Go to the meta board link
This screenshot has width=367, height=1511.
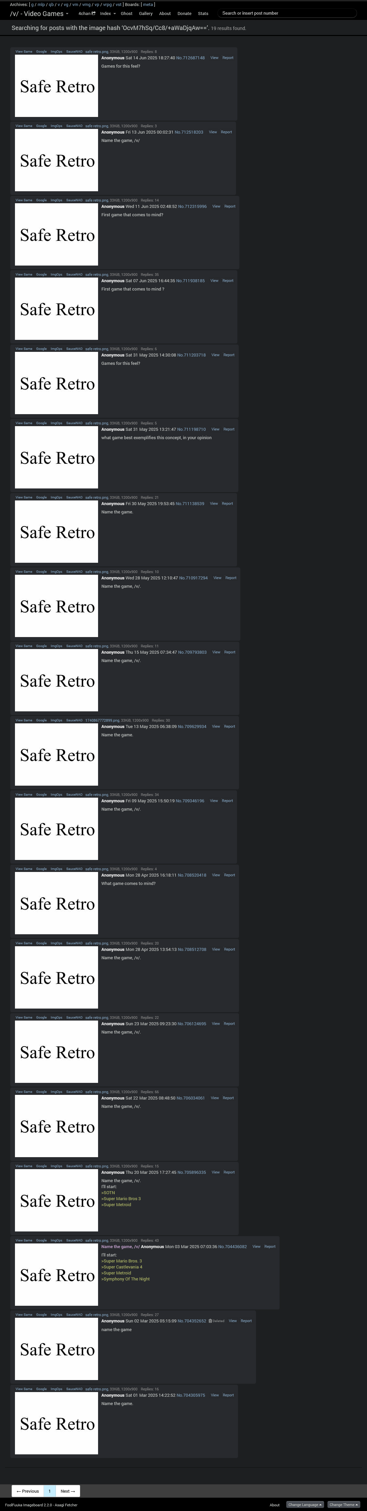point(148,4)
